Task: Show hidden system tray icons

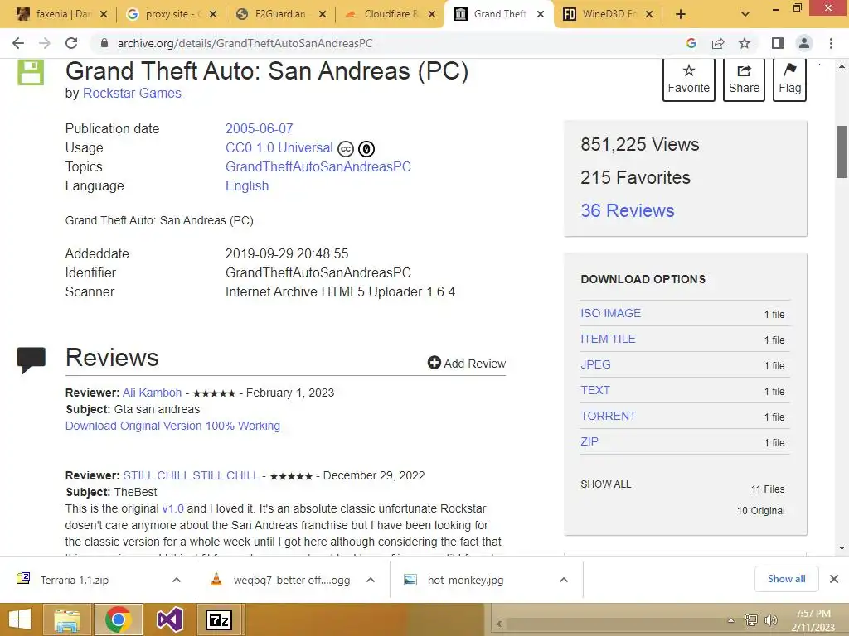Action: point(731,620)
